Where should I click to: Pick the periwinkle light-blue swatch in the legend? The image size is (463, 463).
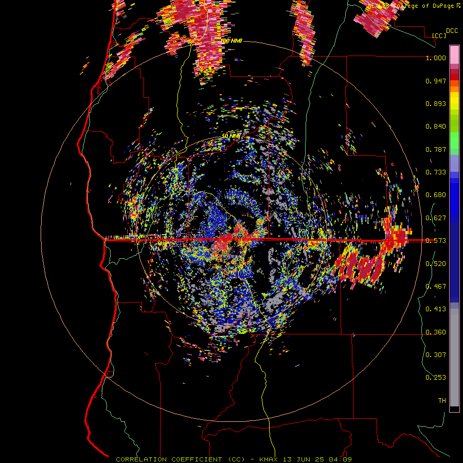click(454, 163)
